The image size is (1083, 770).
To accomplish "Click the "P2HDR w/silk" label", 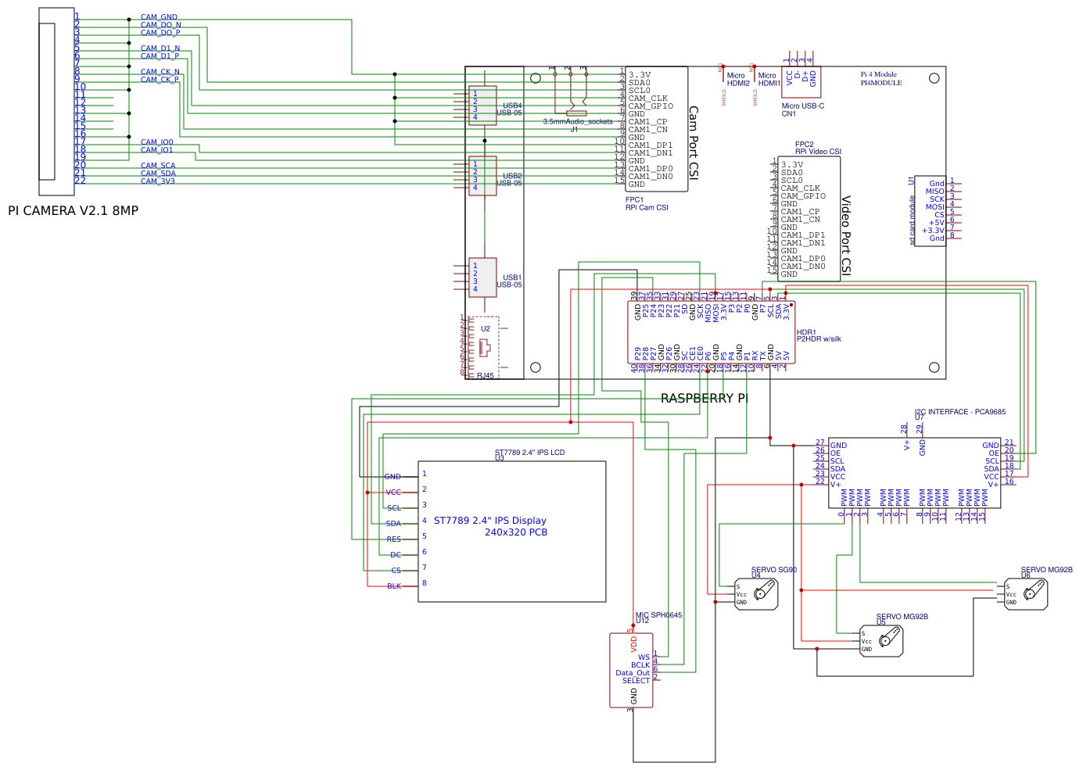I will pyautogui.click(x=819, y=339).
